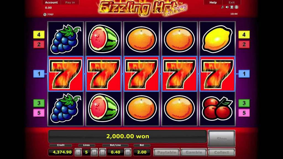
Task: Click the Gamble button
Action: coord(194,152)
